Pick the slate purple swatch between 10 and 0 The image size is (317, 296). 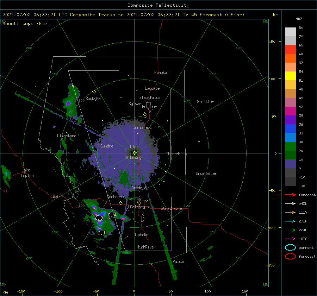point(290,164)
